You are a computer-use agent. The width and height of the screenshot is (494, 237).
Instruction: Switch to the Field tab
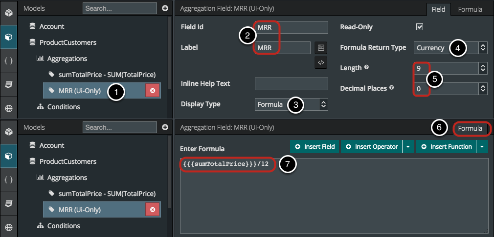pyautogui.click(x=439, y=9)
